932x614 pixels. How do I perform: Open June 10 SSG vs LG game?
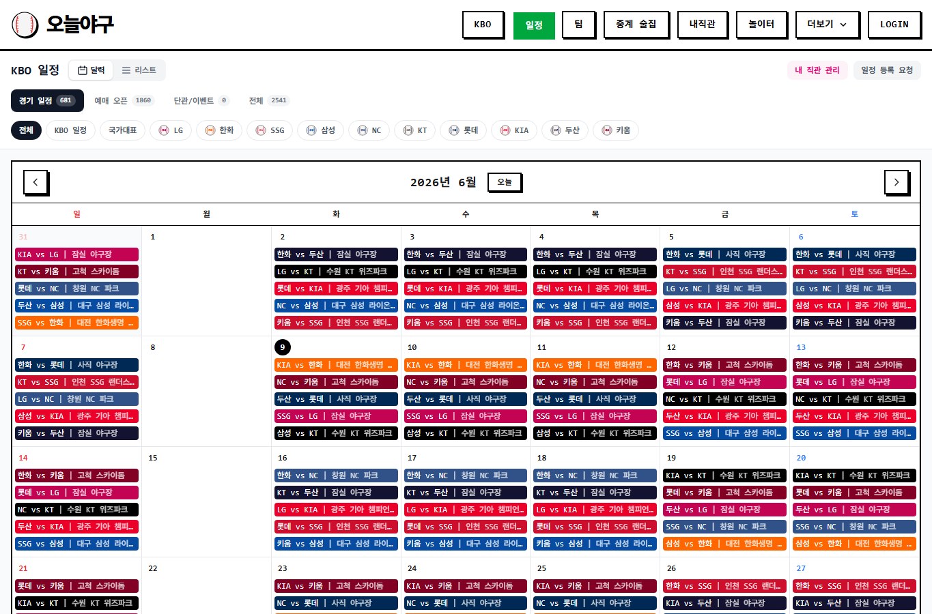point(466,416)
